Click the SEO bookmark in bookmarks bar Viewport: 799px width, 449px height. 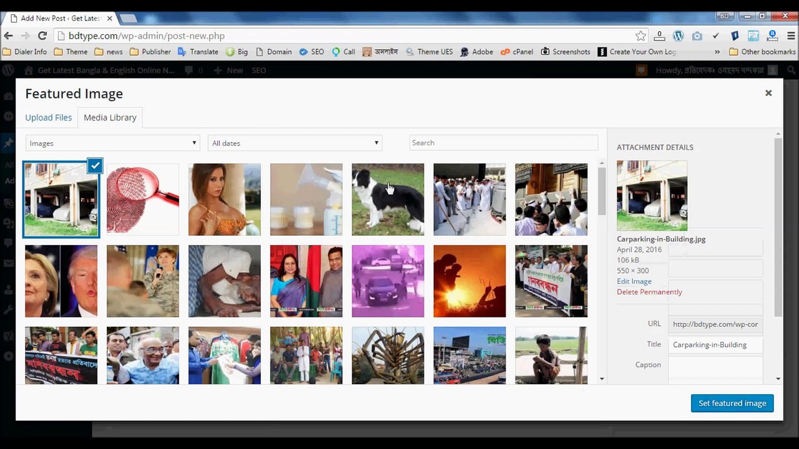311,52
